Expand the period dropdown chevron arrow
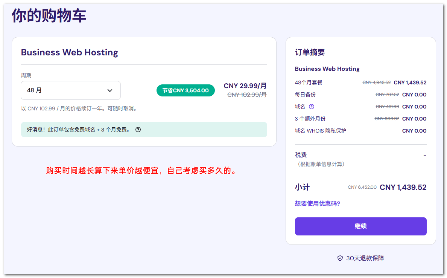The image size is (447, 278). [110, 90]
